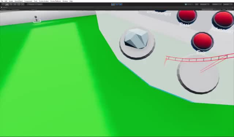
Task: Click the rock on the pedestal
Action: [x=136, y=38]
